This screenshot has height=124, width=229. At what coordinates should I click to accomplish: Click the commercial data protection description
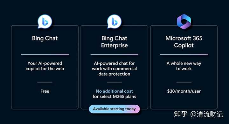114,69
